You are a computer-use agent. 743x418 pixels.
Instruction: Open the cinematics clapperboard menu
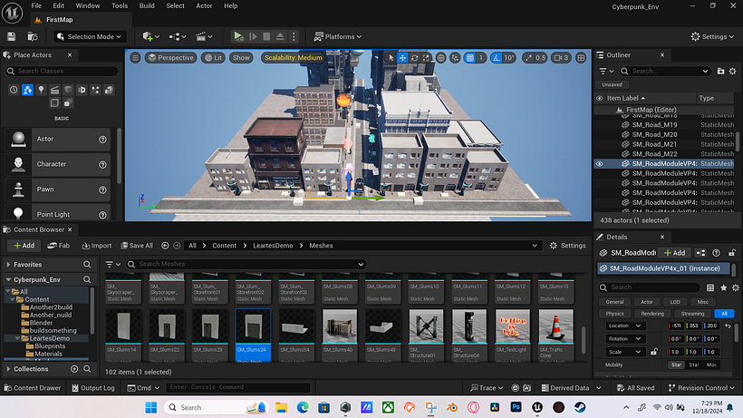coord(204,36)
